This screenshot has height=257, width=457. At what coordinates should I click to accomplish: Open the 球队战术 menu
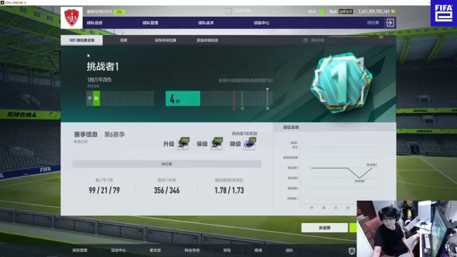[x=206, y=23]
